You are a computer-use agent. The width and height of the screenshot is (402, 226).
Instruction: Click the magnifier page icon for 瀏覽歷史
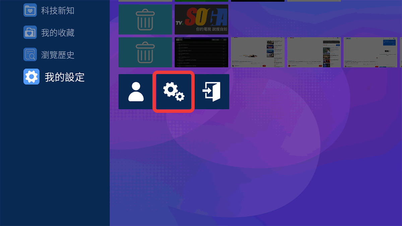30,54
